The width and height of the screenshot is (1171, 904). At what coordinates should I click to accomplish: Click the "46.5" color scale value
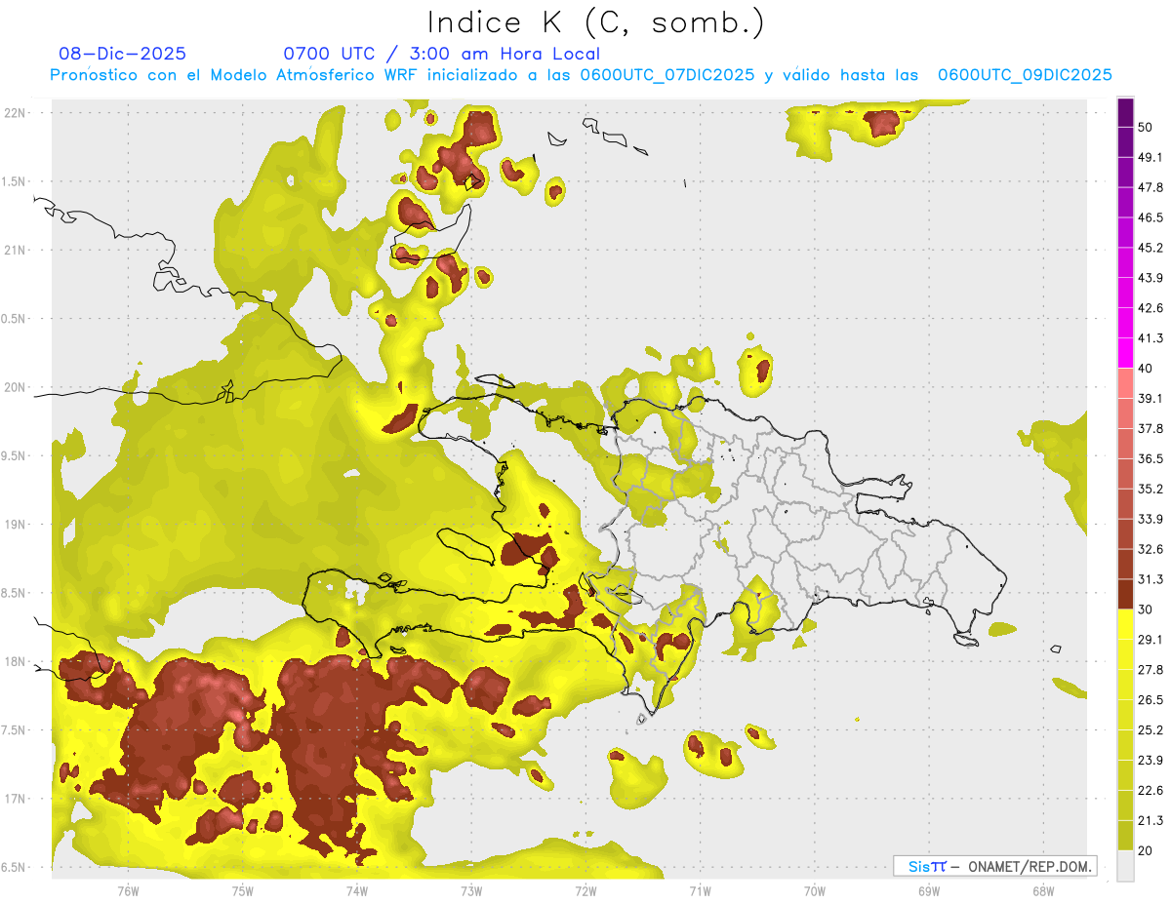(1151, 217)
